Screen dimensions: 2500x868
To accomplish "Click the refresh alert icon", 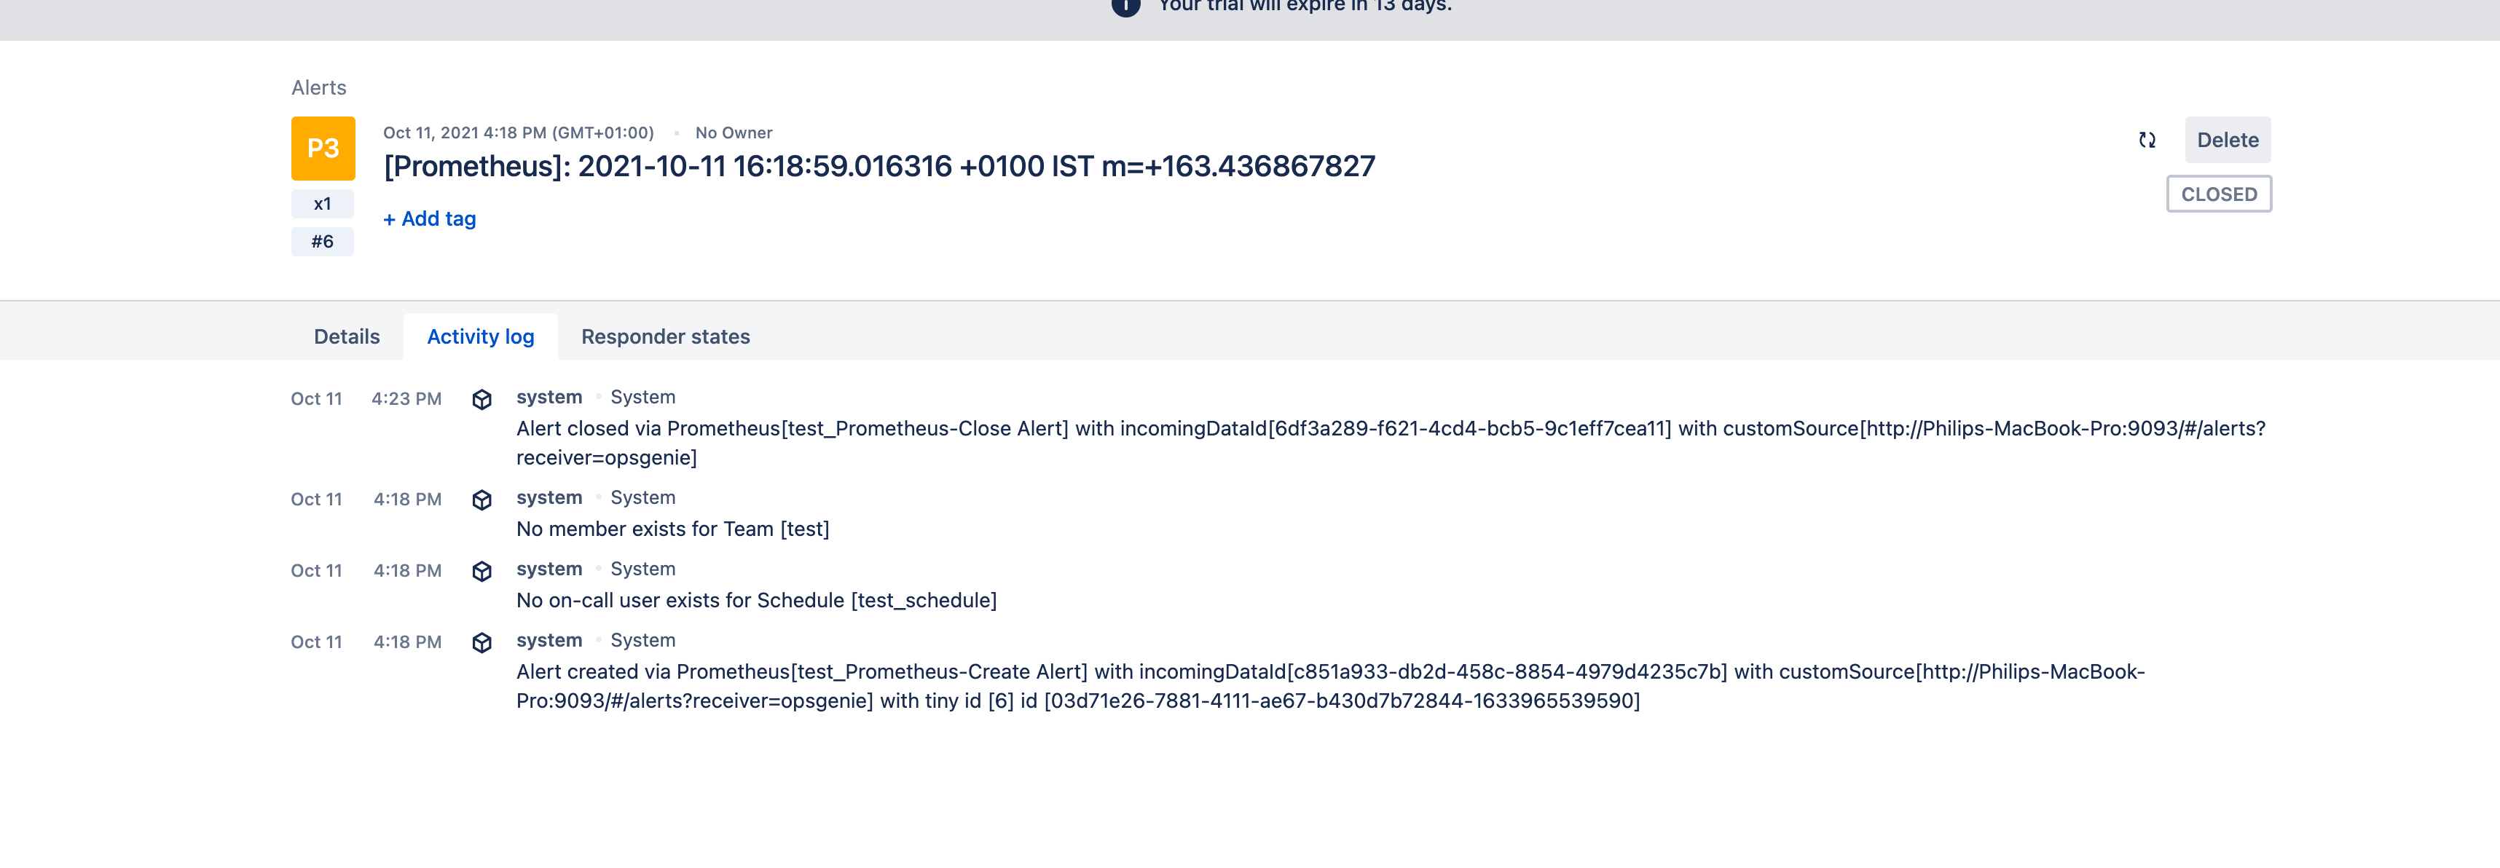I will point(2147,140).
